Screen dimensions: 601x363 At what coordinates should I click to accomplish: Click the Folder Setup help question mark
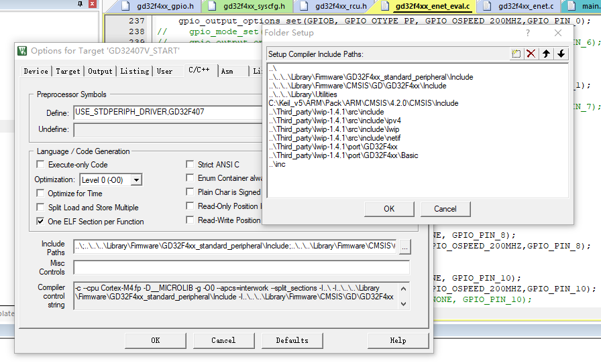[x=528, y=33]
